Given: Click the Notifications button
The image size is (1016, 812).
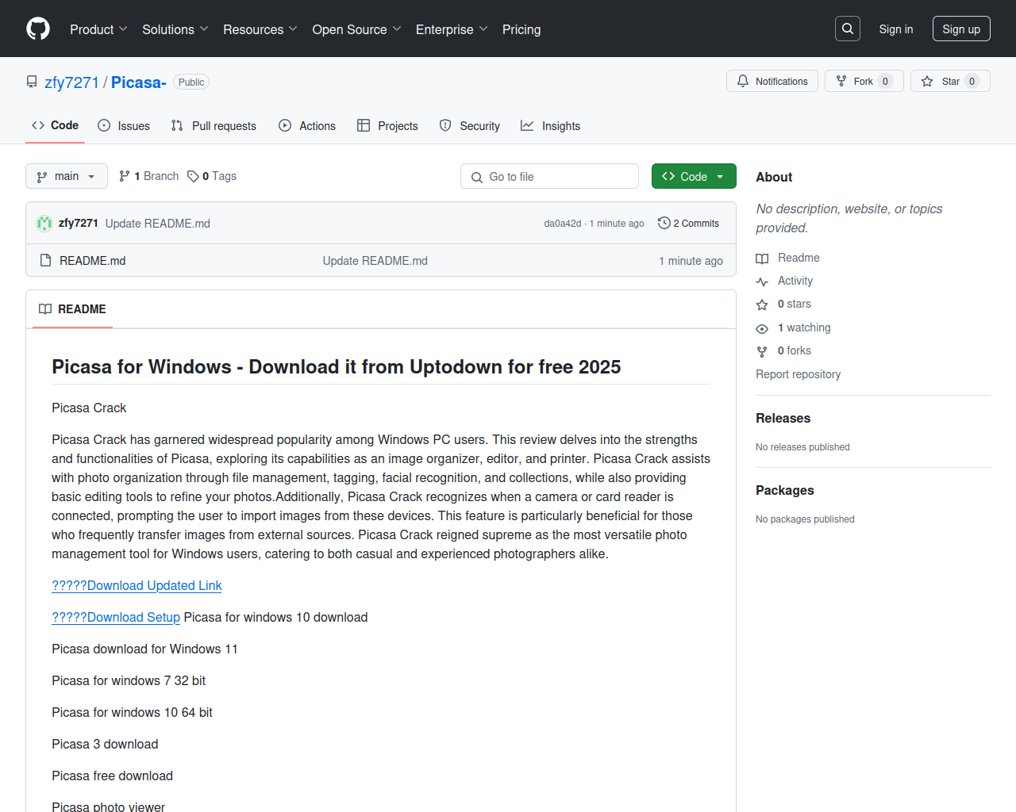Looking at the screenshot, I should point(772,81).
